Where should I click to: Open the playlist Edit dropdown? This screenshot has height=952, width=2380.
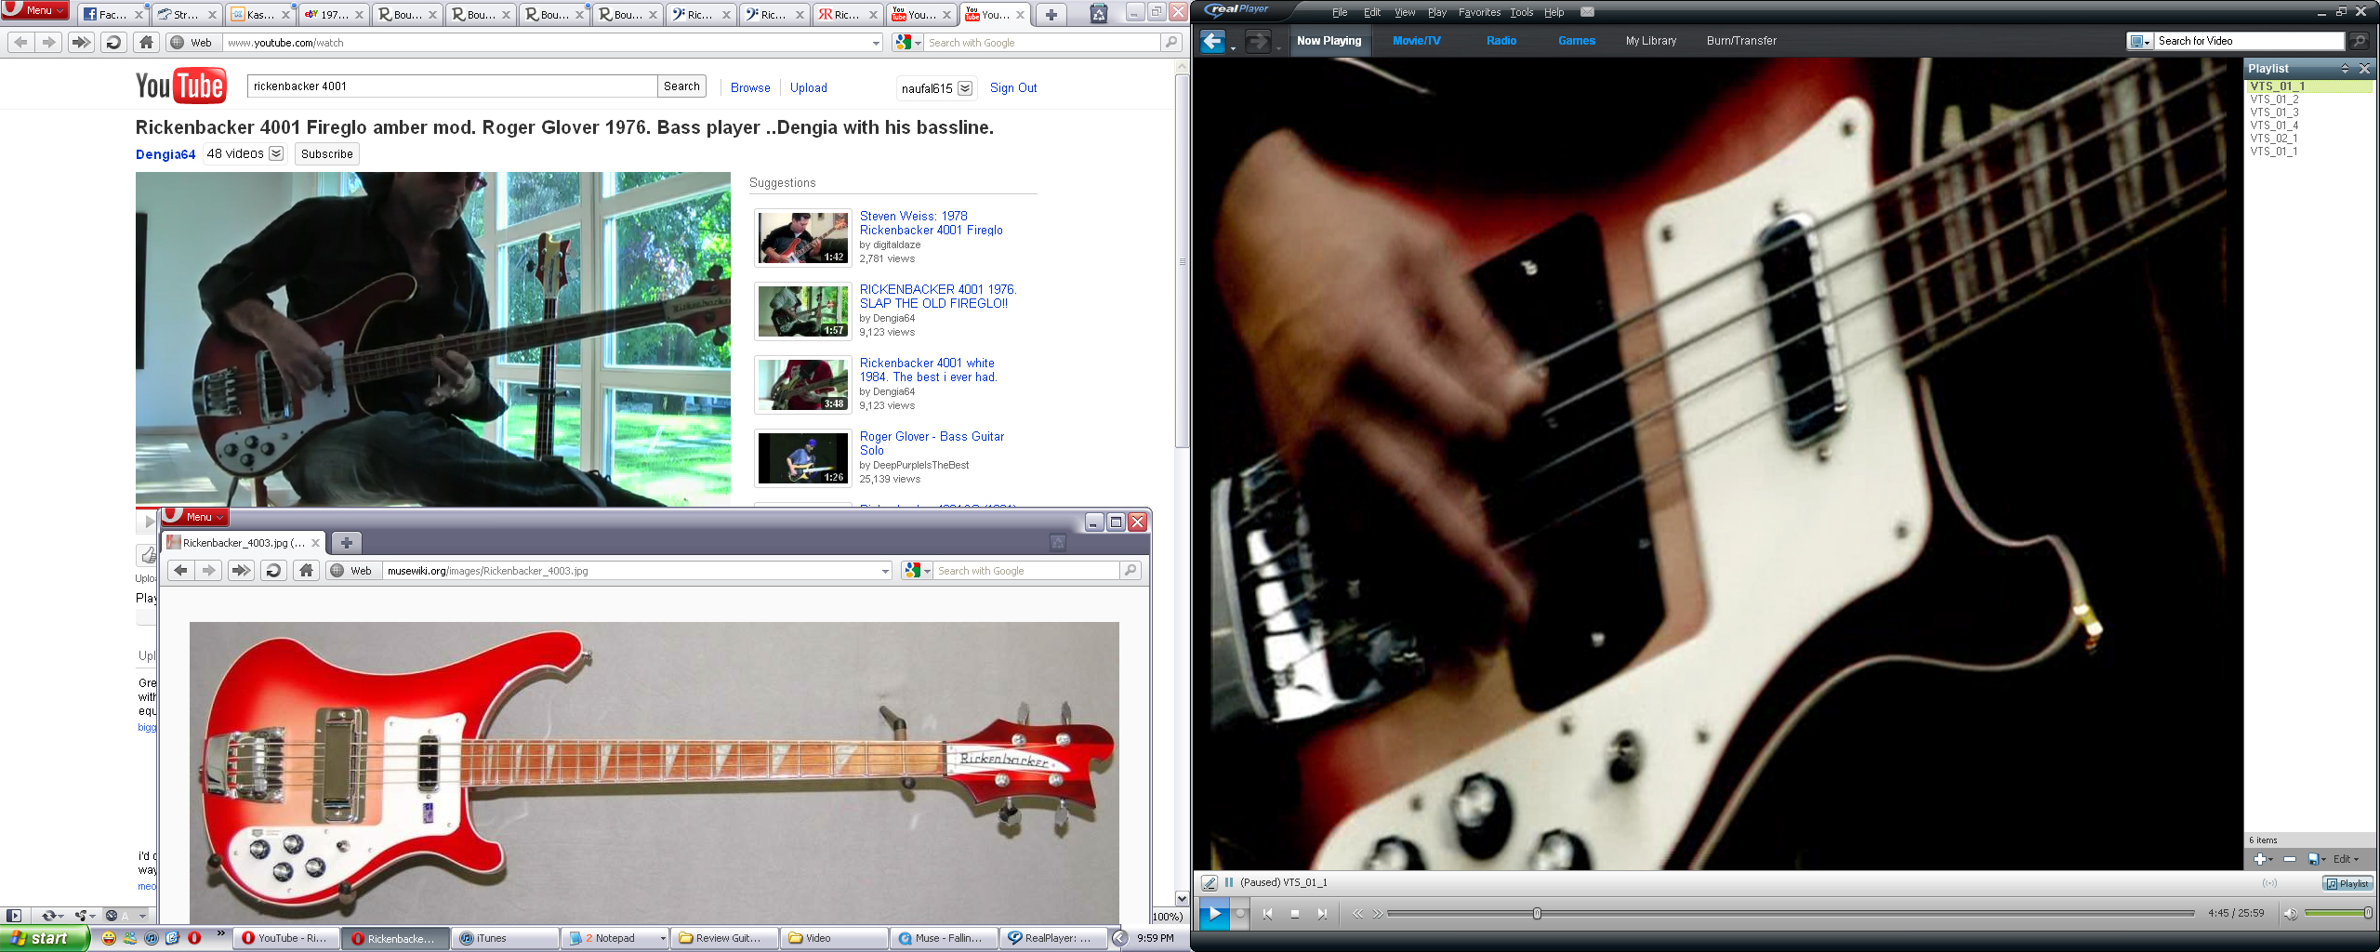(2346, 859)
